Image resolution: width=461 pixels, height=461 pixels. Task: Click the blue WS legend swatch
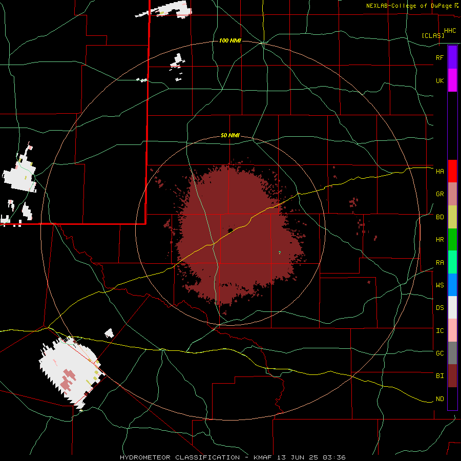452,285
